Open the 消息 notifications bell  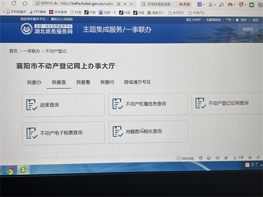pyautogui.click(x=241, y=20)
